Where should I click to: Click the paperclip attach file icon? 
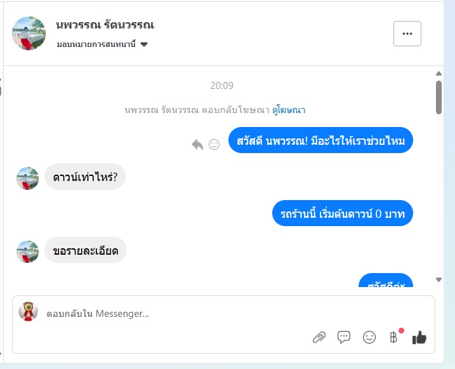point(319,337)
